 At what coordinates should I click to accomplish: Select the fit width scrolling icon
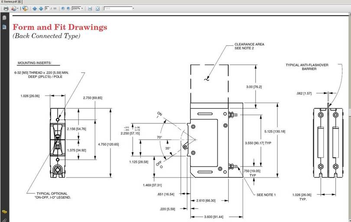coord(90,9)
